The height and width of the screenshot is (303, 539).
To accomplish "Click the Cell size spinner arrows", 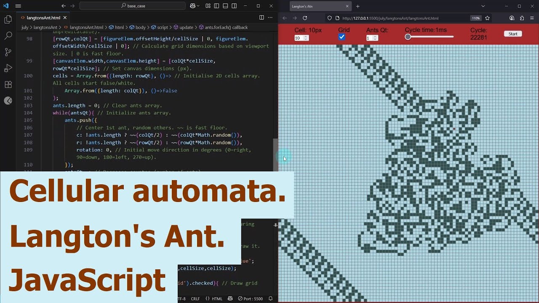I will click(306, 38).
